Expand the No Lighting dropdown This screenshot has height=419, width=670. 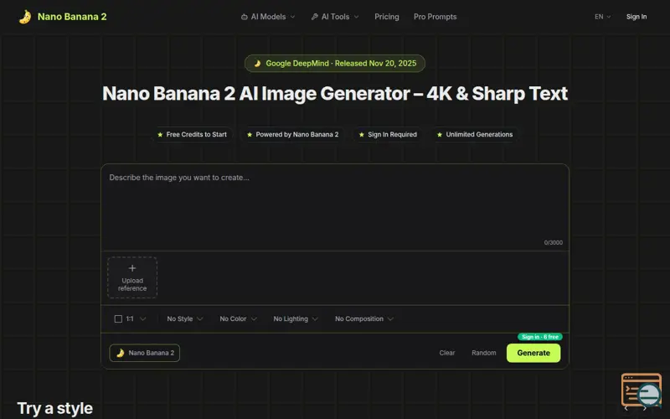[296, 319]
